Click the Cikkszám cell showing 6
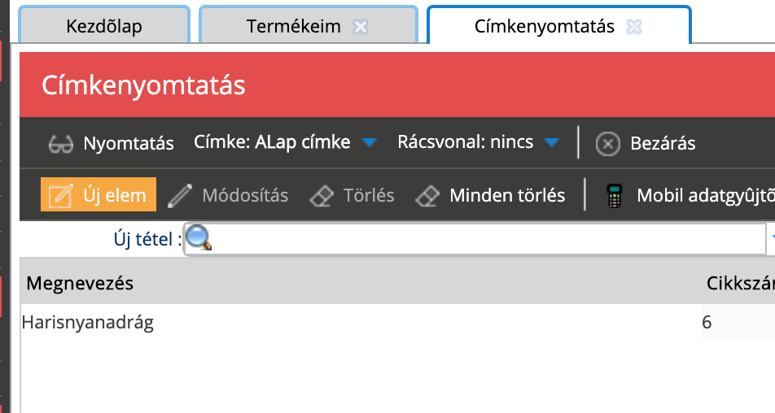This screenshot has width=775, height=413. pos(707,323)
